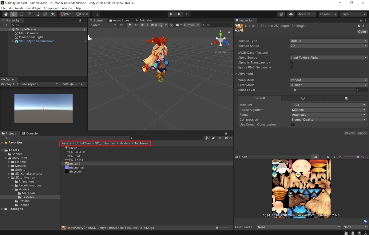The height and width of the screenshot is (235, 369).
Task: Expand the Advanced section
Action: tap(237, 74)
